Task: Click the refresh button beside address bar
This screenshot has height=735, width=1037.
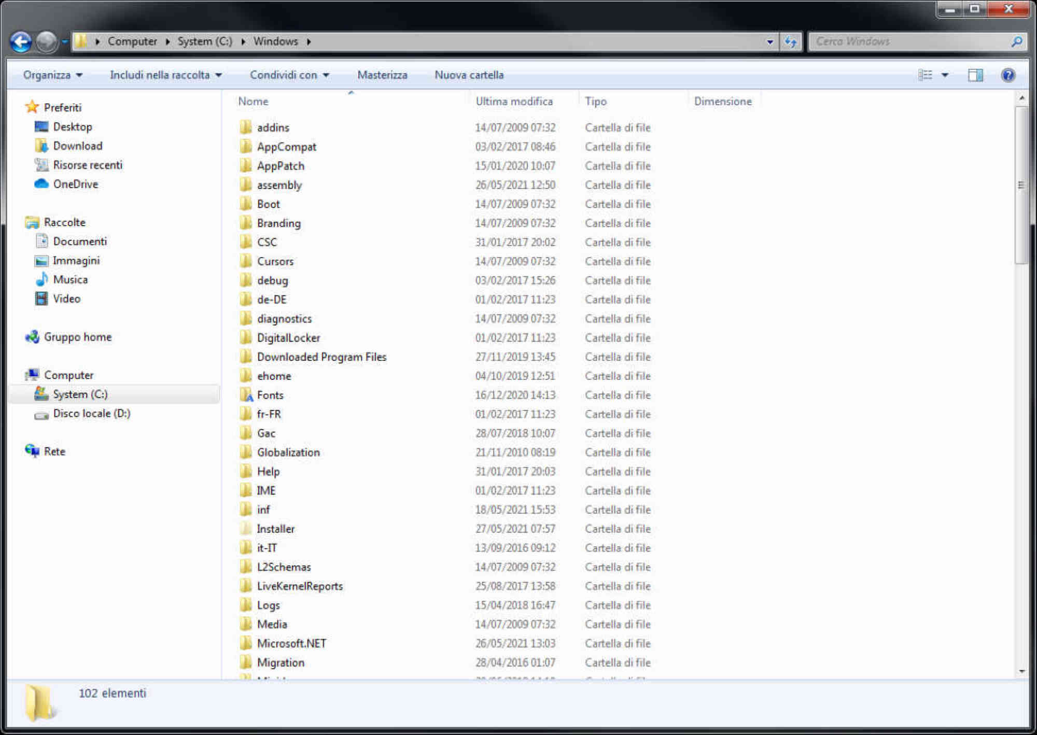Action: 790,41
